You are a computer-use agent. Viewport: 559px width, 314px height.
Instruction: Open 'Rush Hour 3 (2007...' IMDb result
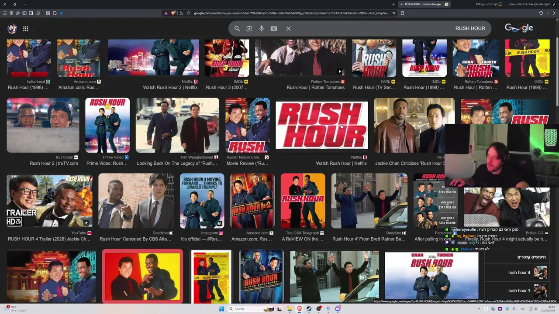227,87
